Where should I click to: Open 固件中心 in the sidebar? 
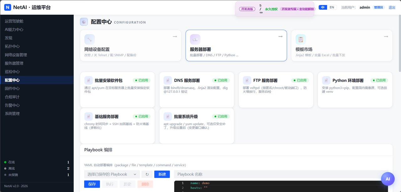[x=37, y=88]
